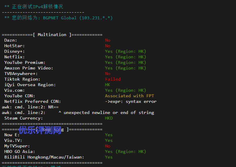Select the YouTube Premium label

pyautogui.click(x=25, y=62)
